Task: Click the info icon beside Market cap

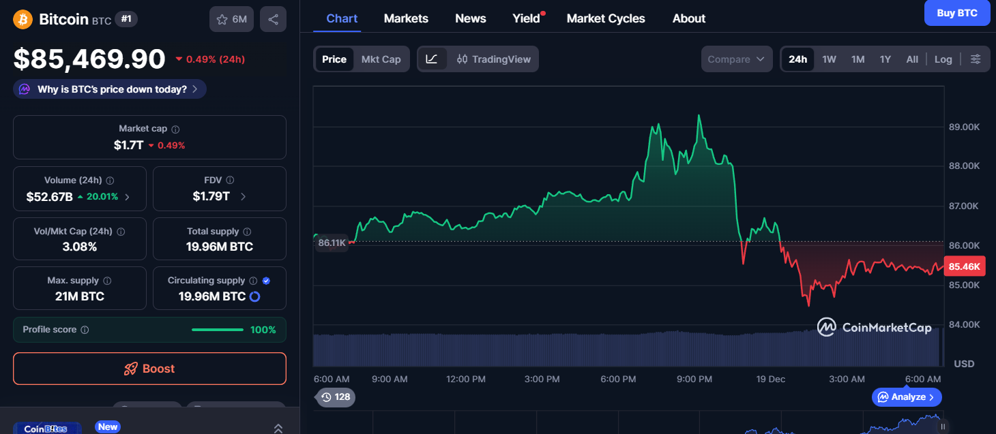Action: click(x=176, y=128)
